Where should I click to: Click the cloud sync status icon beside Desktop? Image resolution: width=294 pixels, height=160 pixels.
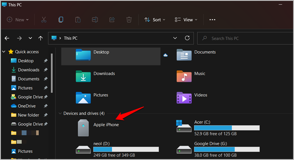point(165,55)
